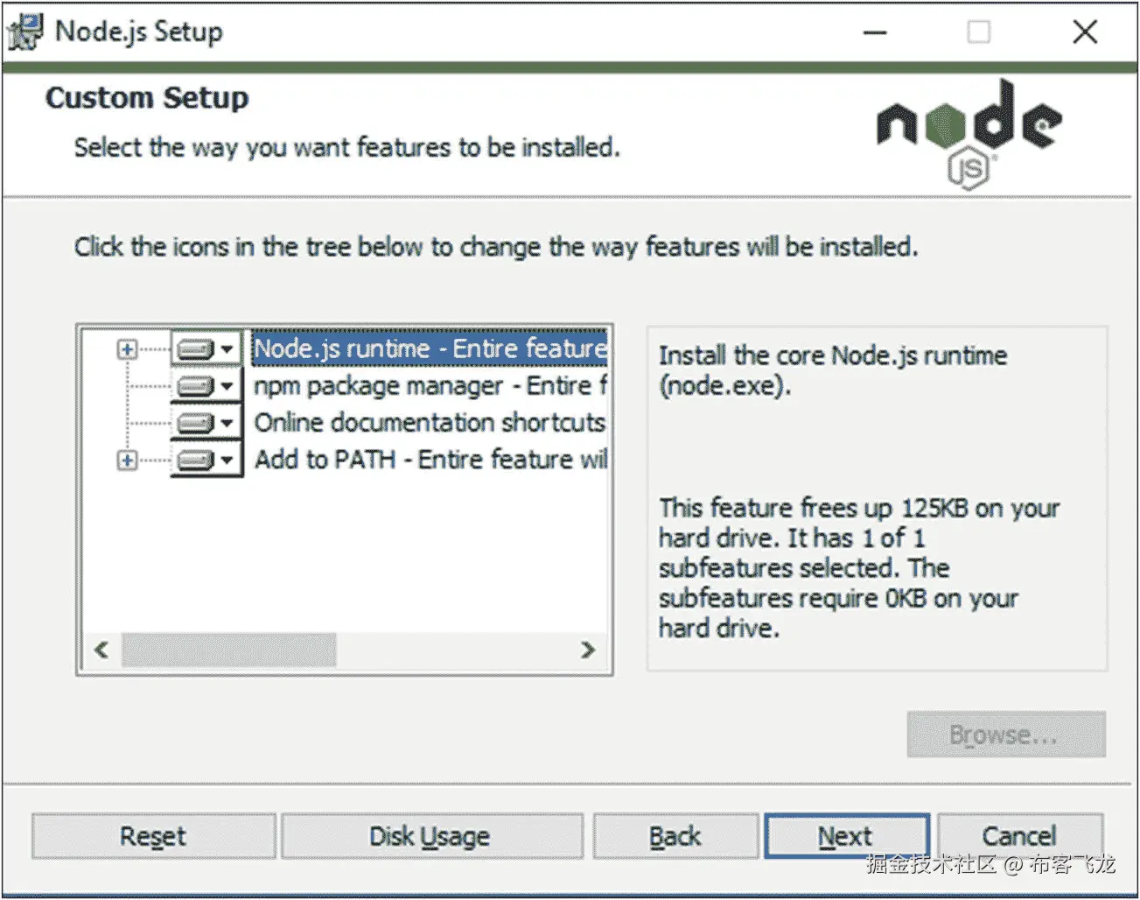Click the feature tree's horizontal scrollbar thumb

228,650
